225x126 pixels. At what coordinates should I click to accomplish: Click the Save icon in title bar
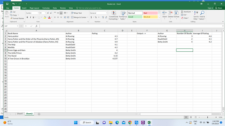(x=7, y=4)
